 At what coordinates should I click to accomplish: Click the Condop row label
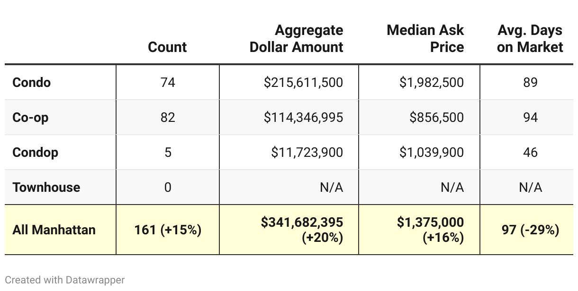coord(36,152)
